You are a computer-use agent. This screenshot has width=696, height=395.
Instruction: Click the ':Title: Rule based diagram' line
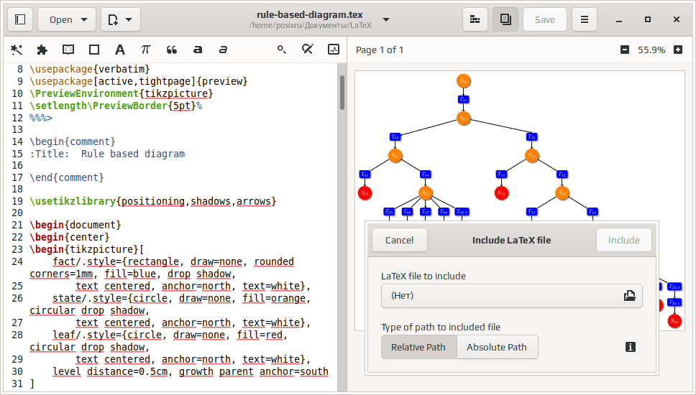[107, 154]
